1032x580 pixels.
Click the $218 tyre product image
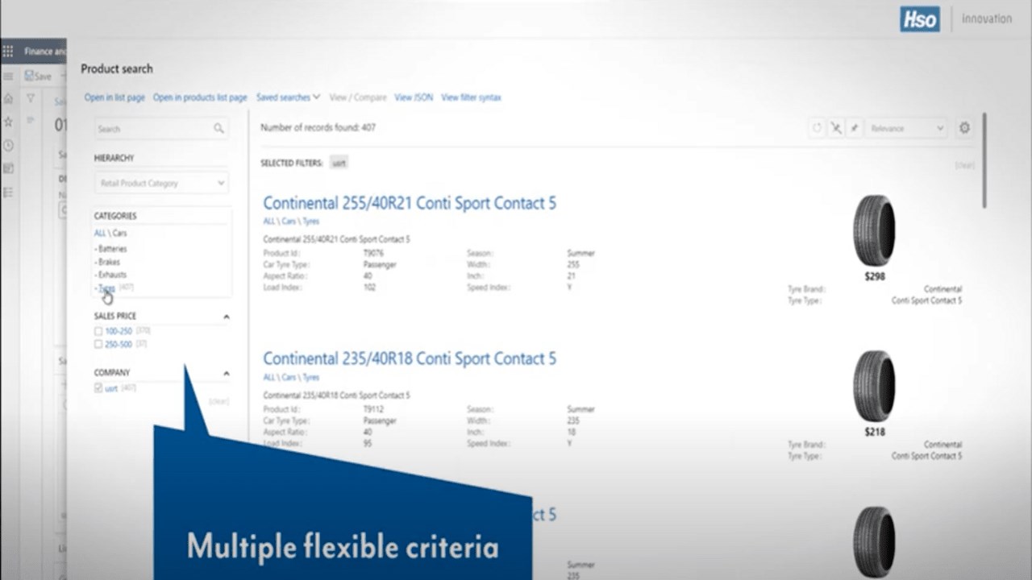point(874,386)
